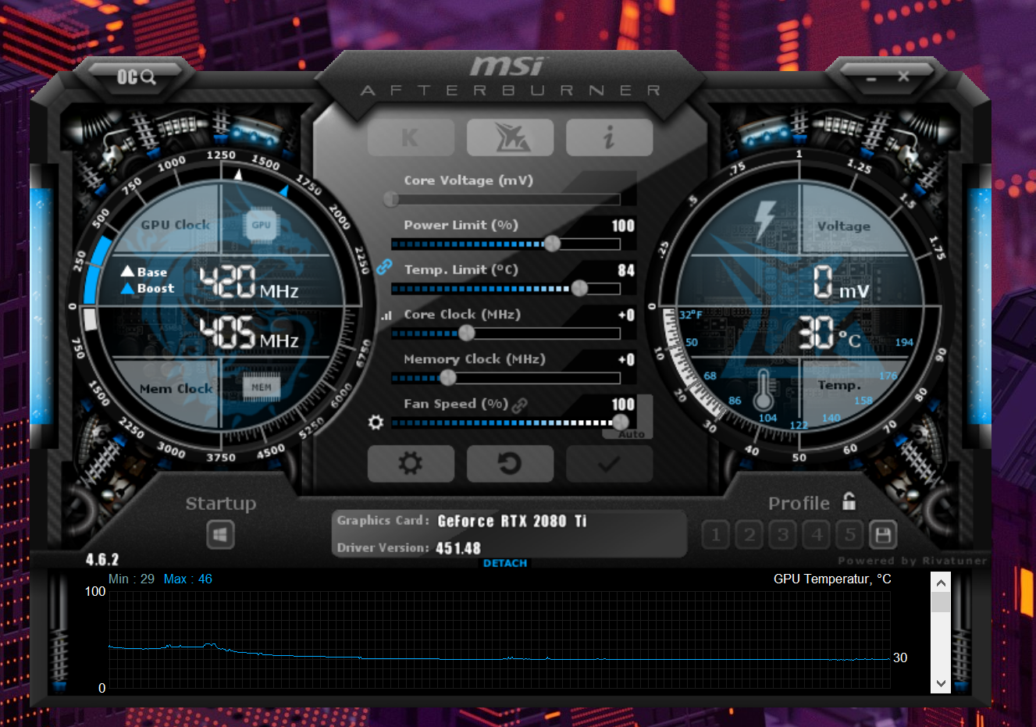Click the Temp. Limit slider handle
Image resolution: width=1036 pixels, height=727 pixels.
pos(579,288)
